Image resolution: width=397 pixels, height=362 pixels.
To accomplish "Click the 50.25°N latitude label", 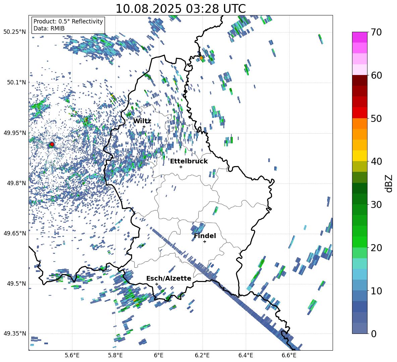I will (x=15, y=32).
